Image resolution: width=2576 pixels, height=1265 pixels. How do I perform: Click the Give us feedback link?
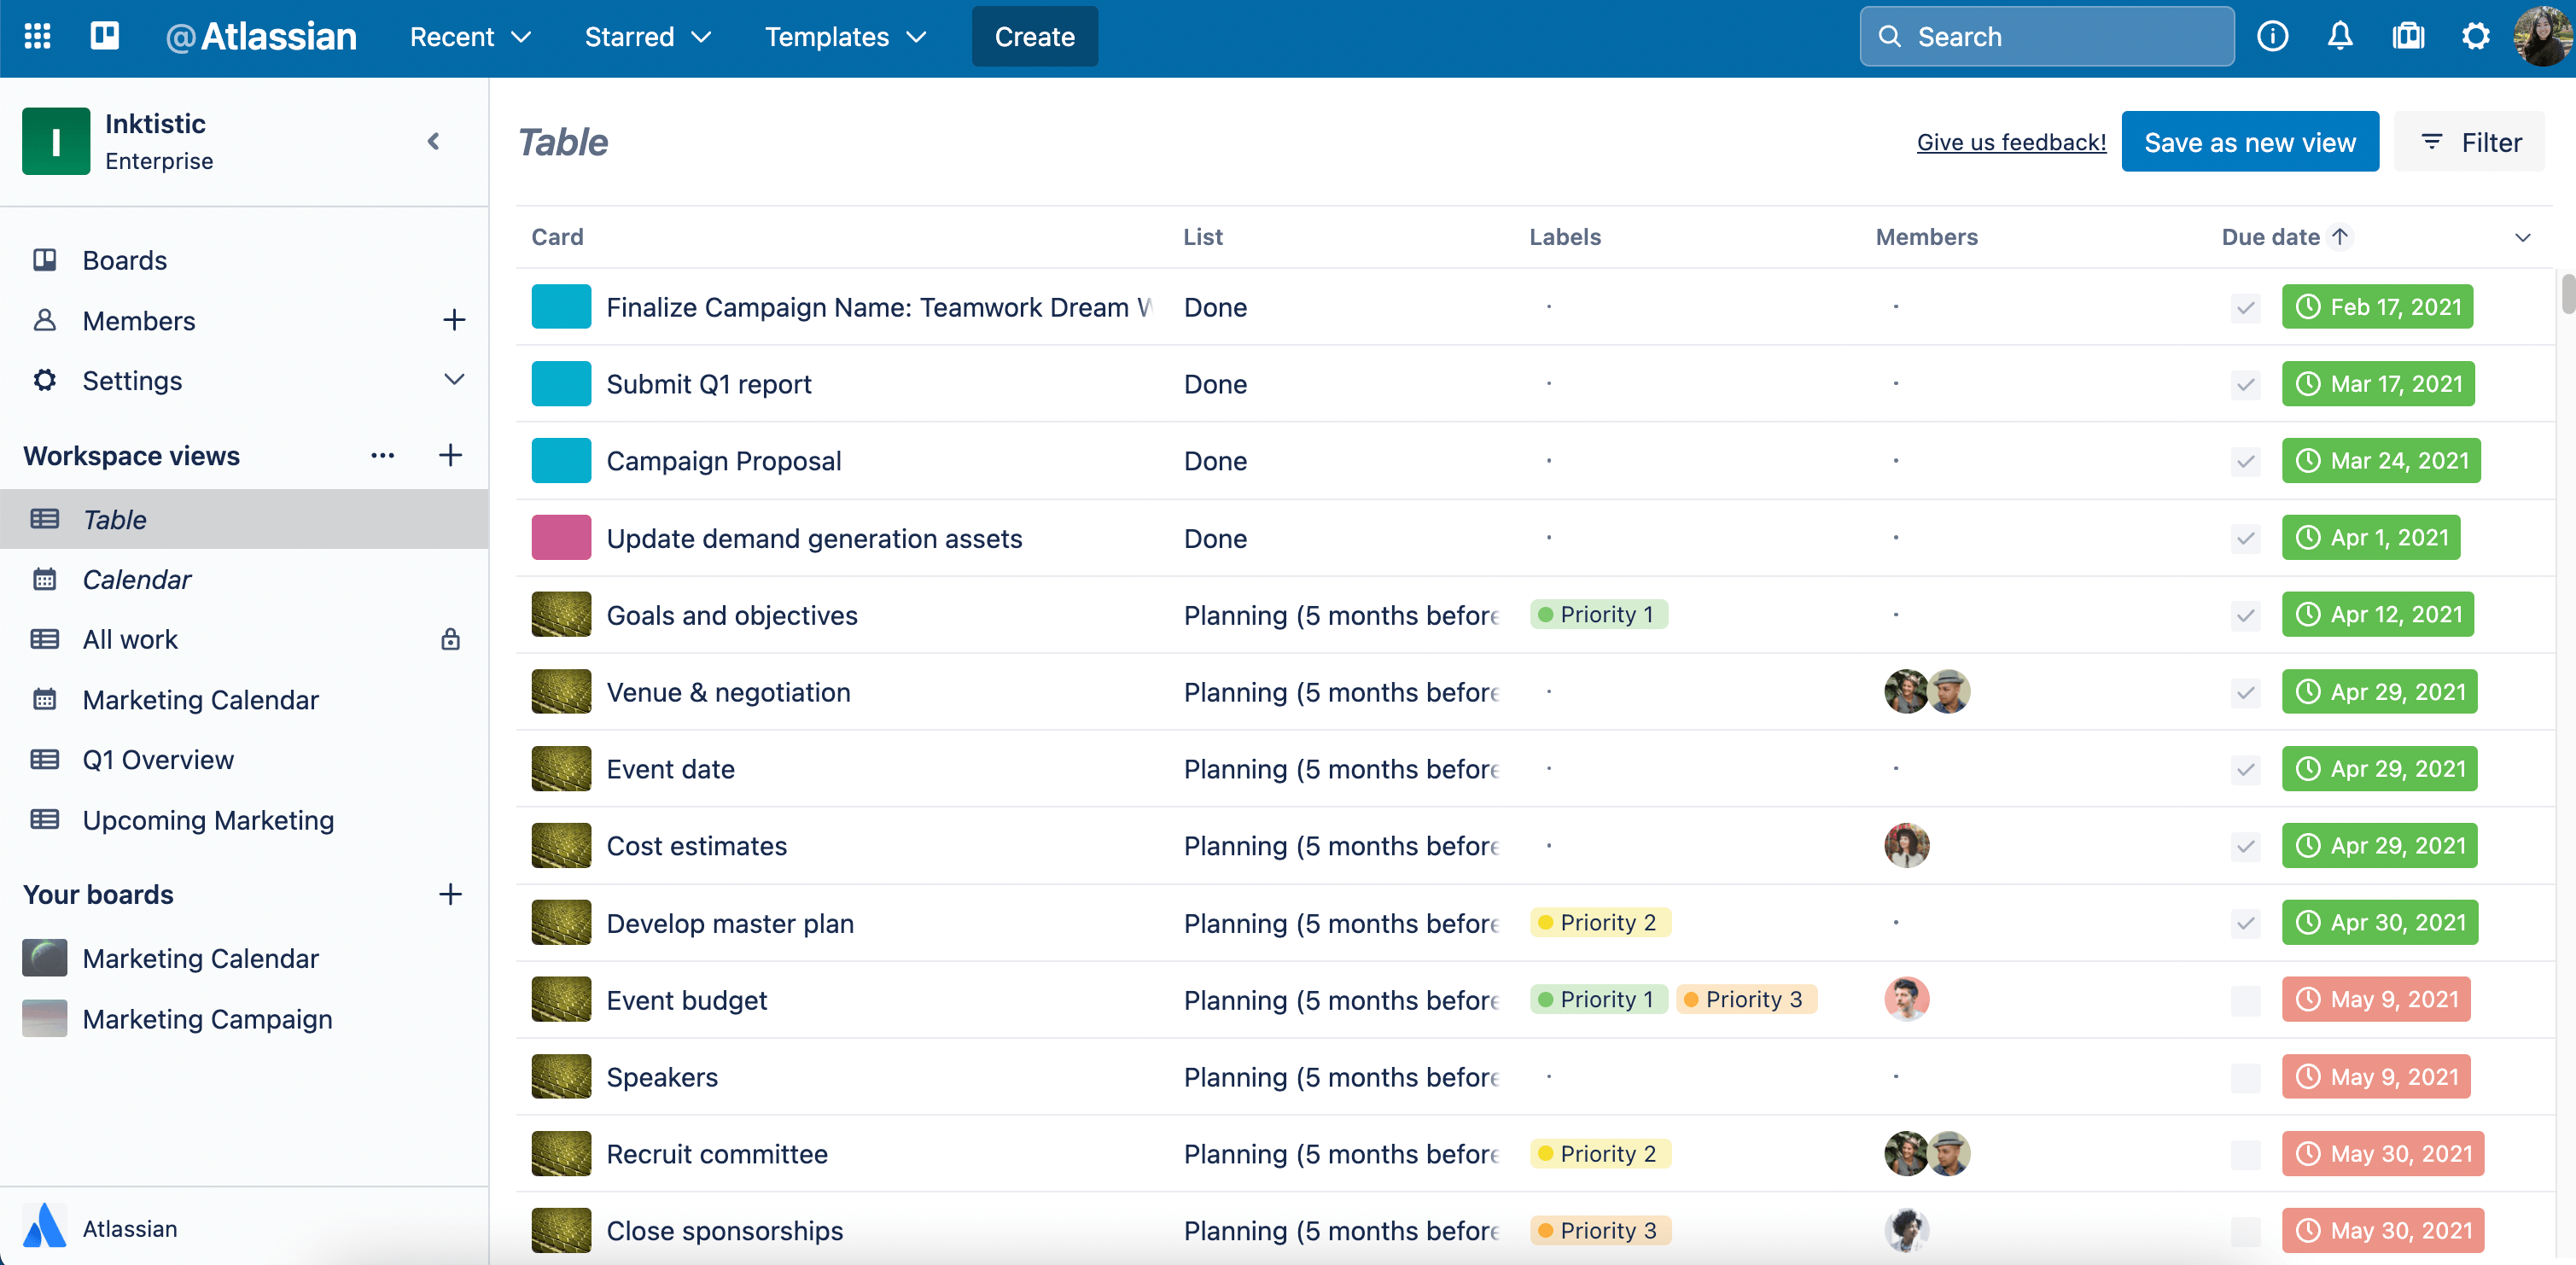[2011, 142]
